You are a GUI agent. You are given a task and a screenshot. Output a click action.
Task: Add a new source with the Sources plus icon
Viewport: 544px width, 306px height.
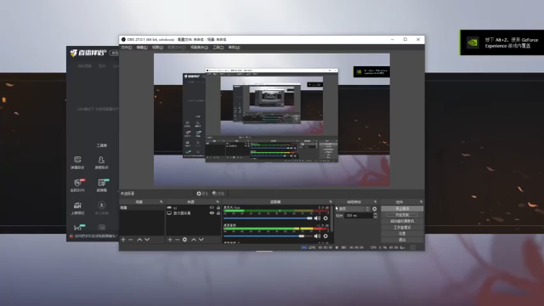[x=170, y=240]
